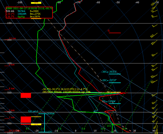Click the 6 km height marker

(x=12, y=89)
